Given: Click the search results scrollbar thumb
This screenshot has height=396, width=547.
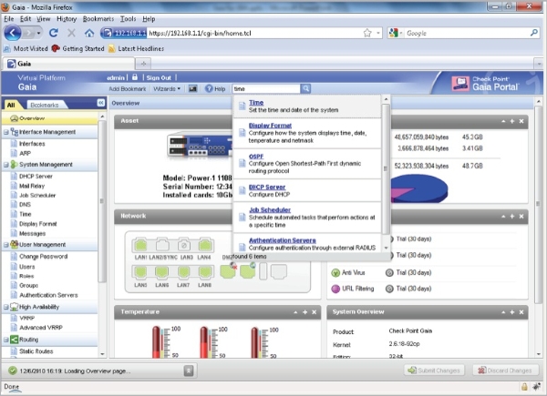Looking at the screenshot, I should click(x=386, y=169).
